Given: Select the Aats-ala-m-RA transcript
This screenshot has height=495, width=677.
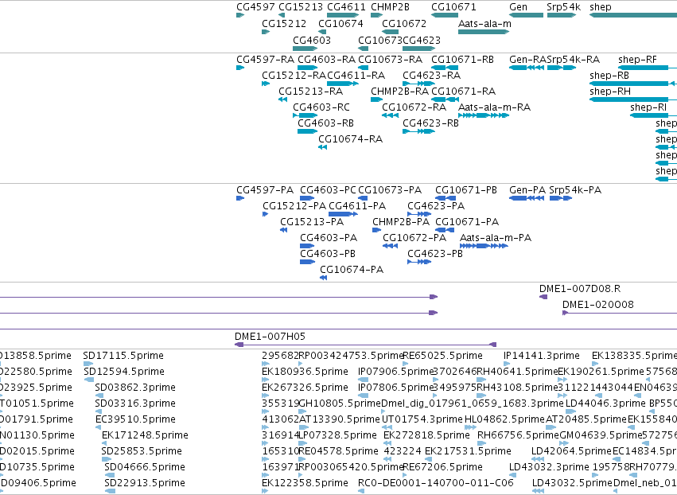Looking at the screenshot, I should click(484, 115).
